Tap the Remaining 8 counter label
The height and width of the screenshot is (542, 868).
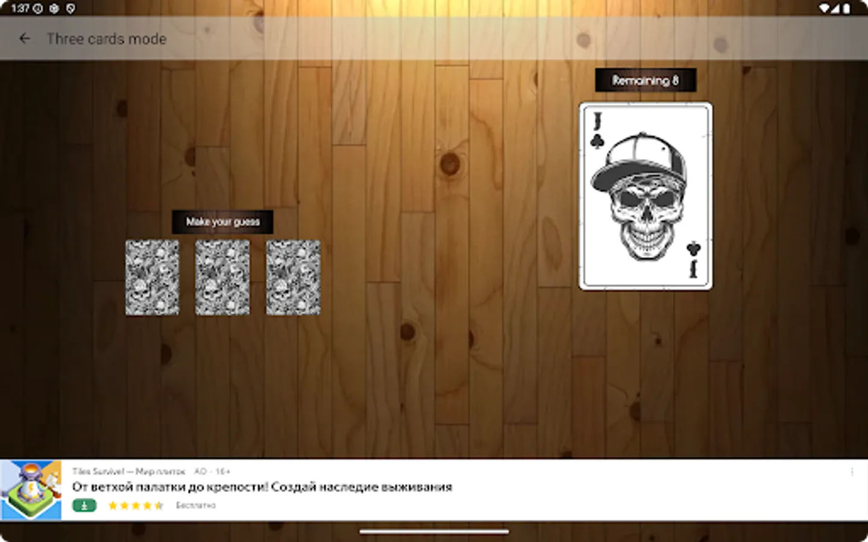[645, 79]
